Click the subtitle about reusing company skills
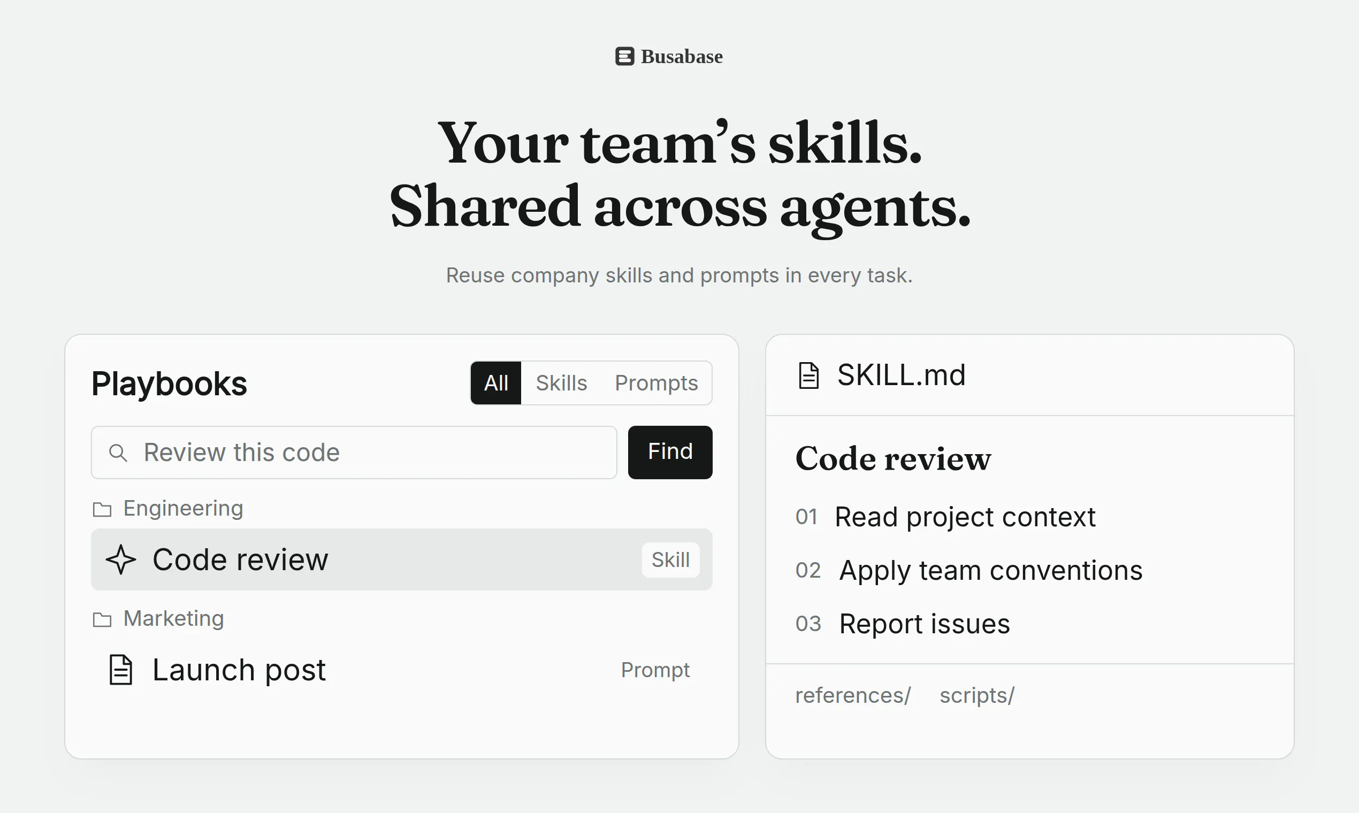 (x=679, y=275)
